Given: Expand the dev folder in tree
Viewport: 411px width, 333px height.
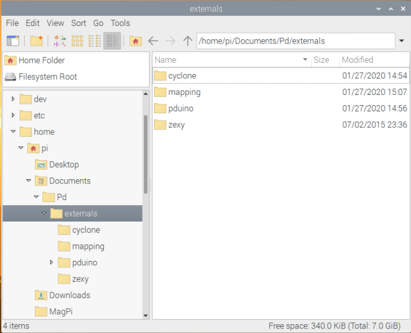Looking at the screenshot, I should click(x=13, y=99).
